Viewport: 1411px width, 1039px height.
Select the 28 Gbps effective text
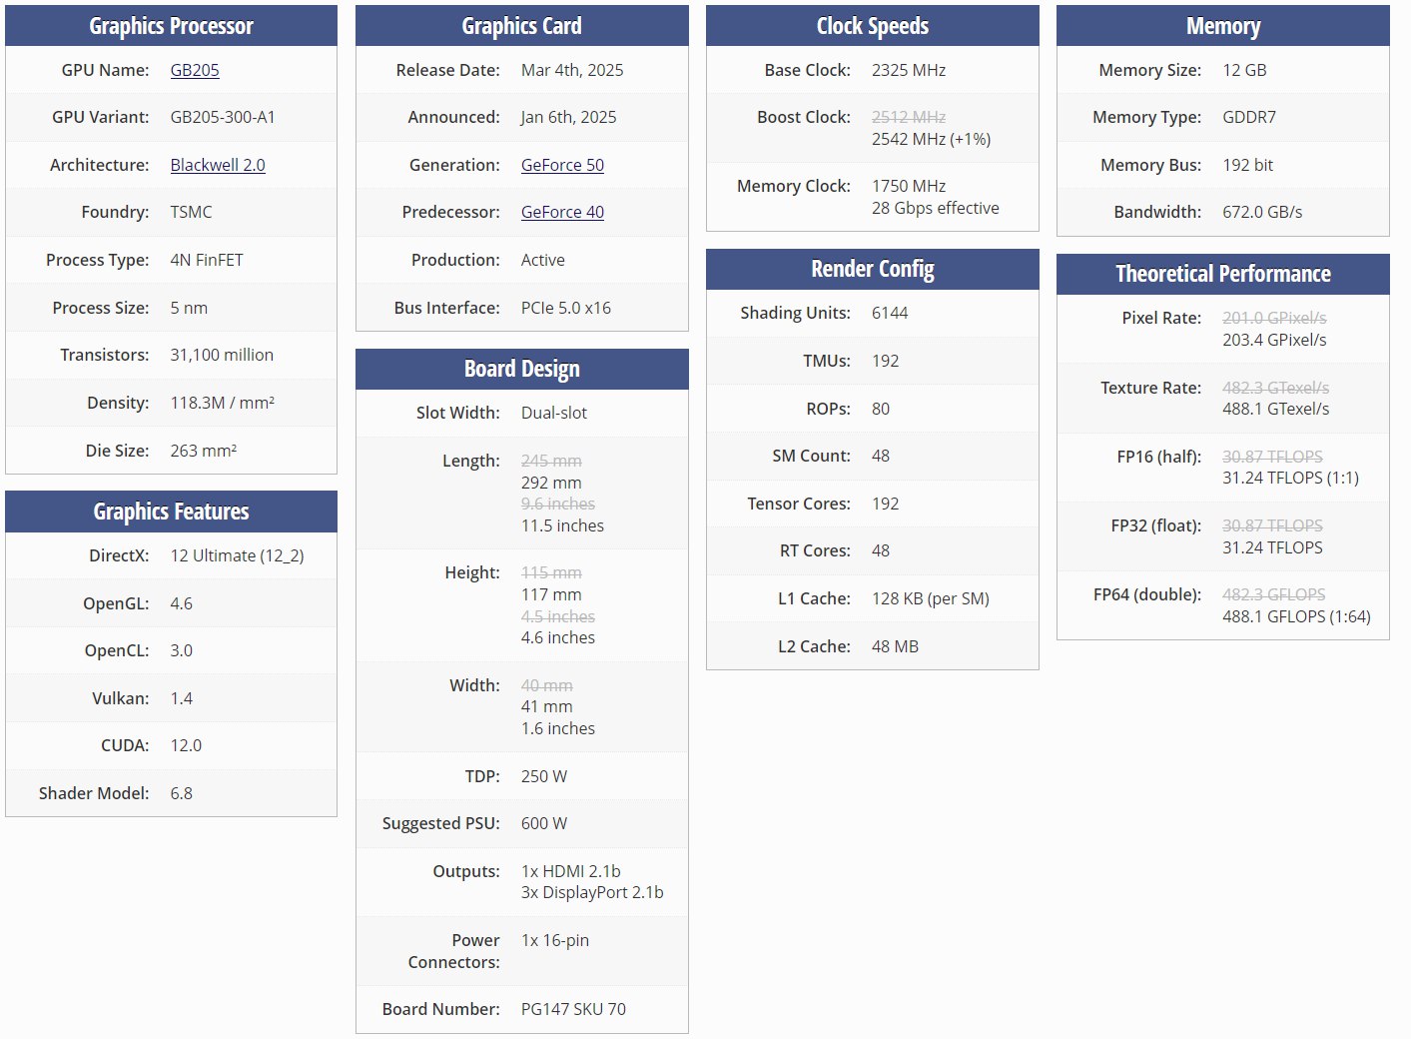[x=936, y=208]
